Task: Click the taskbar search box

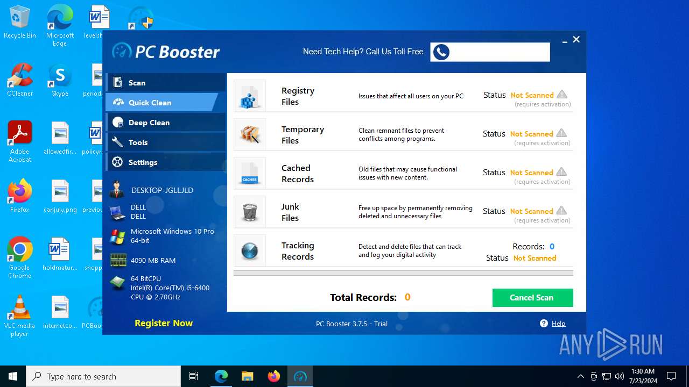Action: [x=103, y=376]
